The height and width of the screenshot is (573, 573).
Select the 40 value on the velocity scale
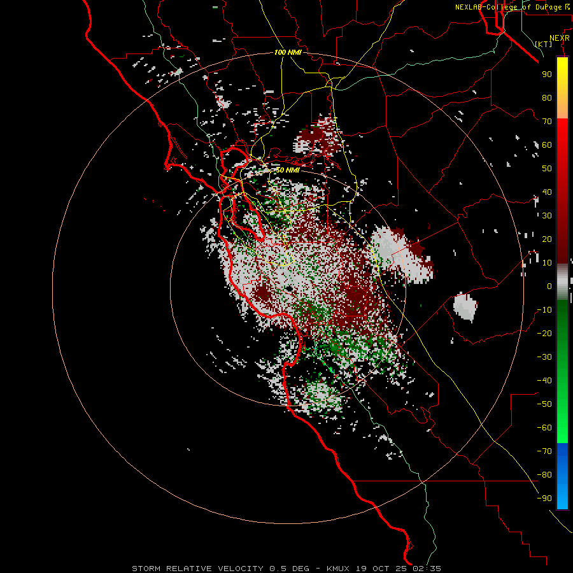[547, 192]
